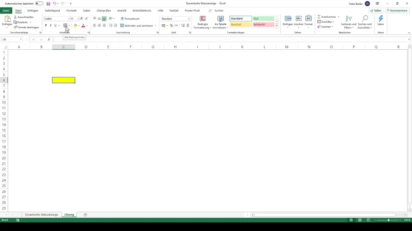Viewport: 412px width, 231px height.
Task: Apply the Alle Rahmenlinien border button
Action: [x=65, y=25]
